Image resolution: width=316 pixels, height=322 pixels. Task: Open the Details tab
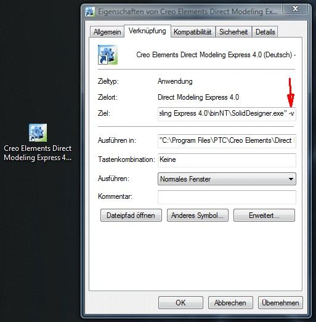(265, 32)
